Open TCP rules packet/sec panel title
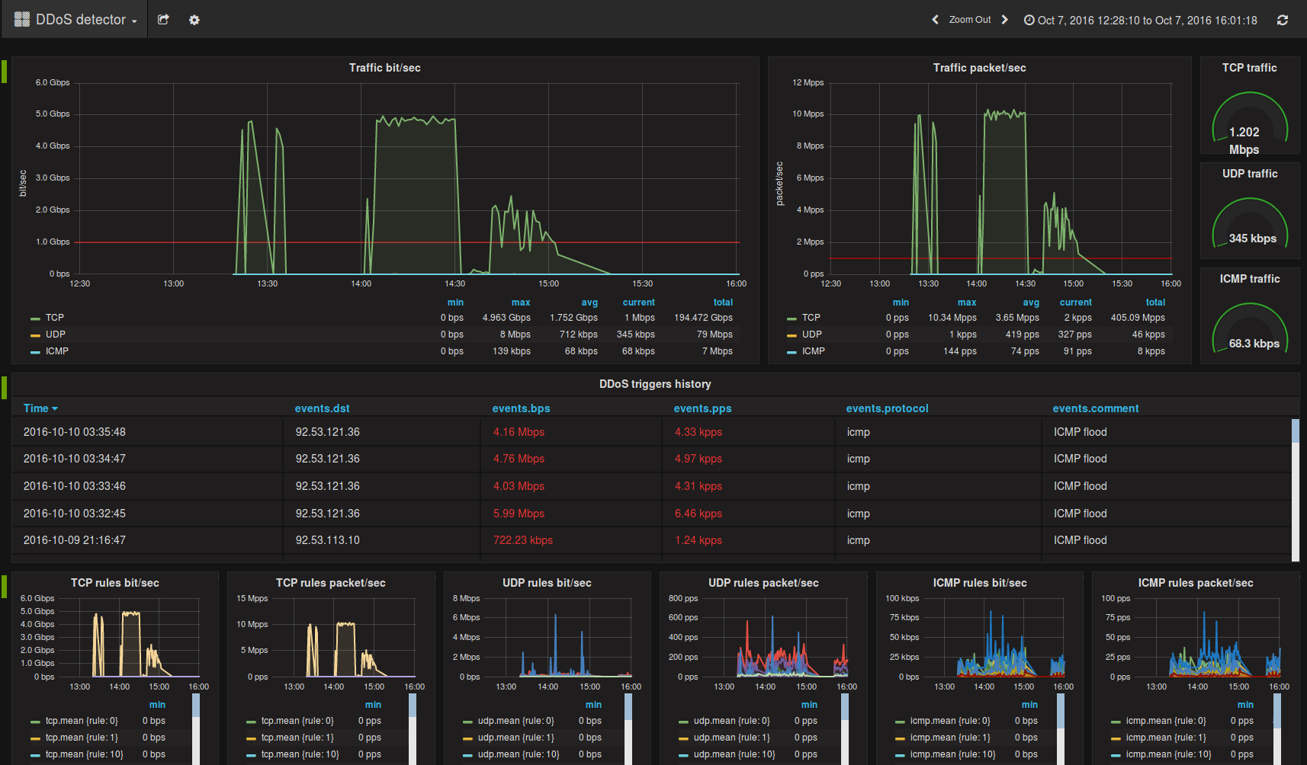Image resolution: width=1307 pixels, height=765 pixels. click(330, 583)
